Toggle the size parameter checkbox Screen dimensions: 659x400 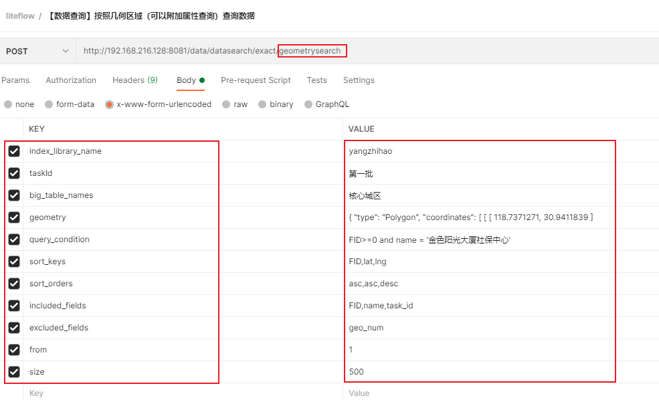click(14, 372)
